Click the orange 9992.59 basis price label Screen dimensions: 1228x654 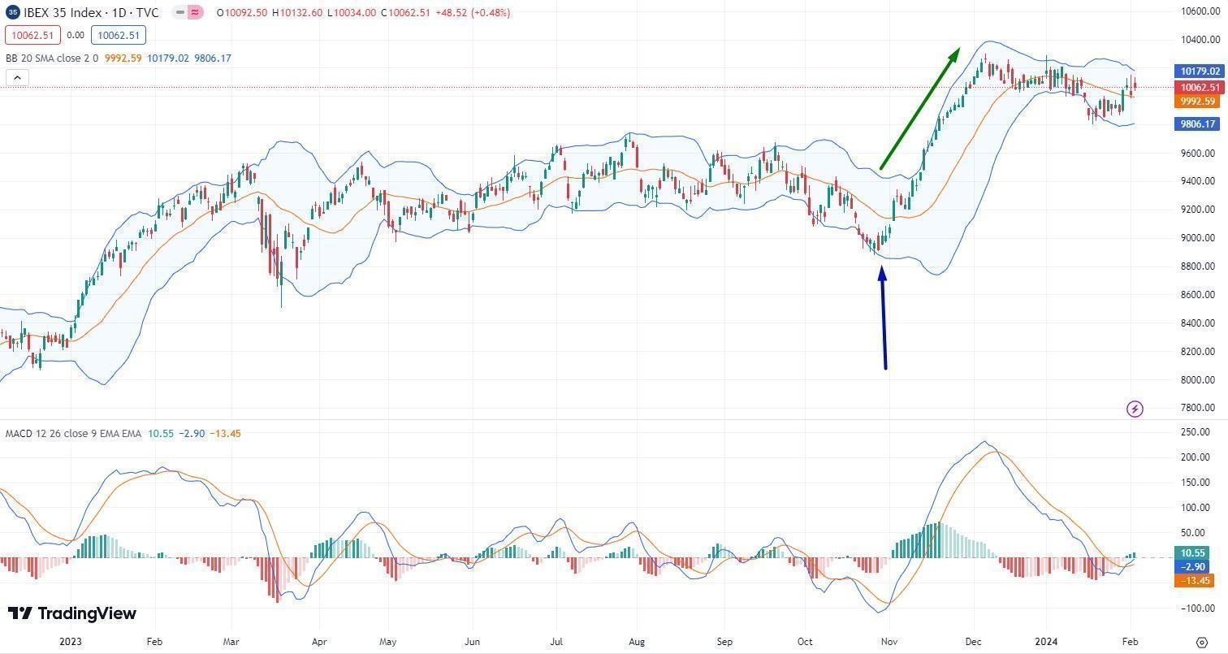[x=1197, y=102]
